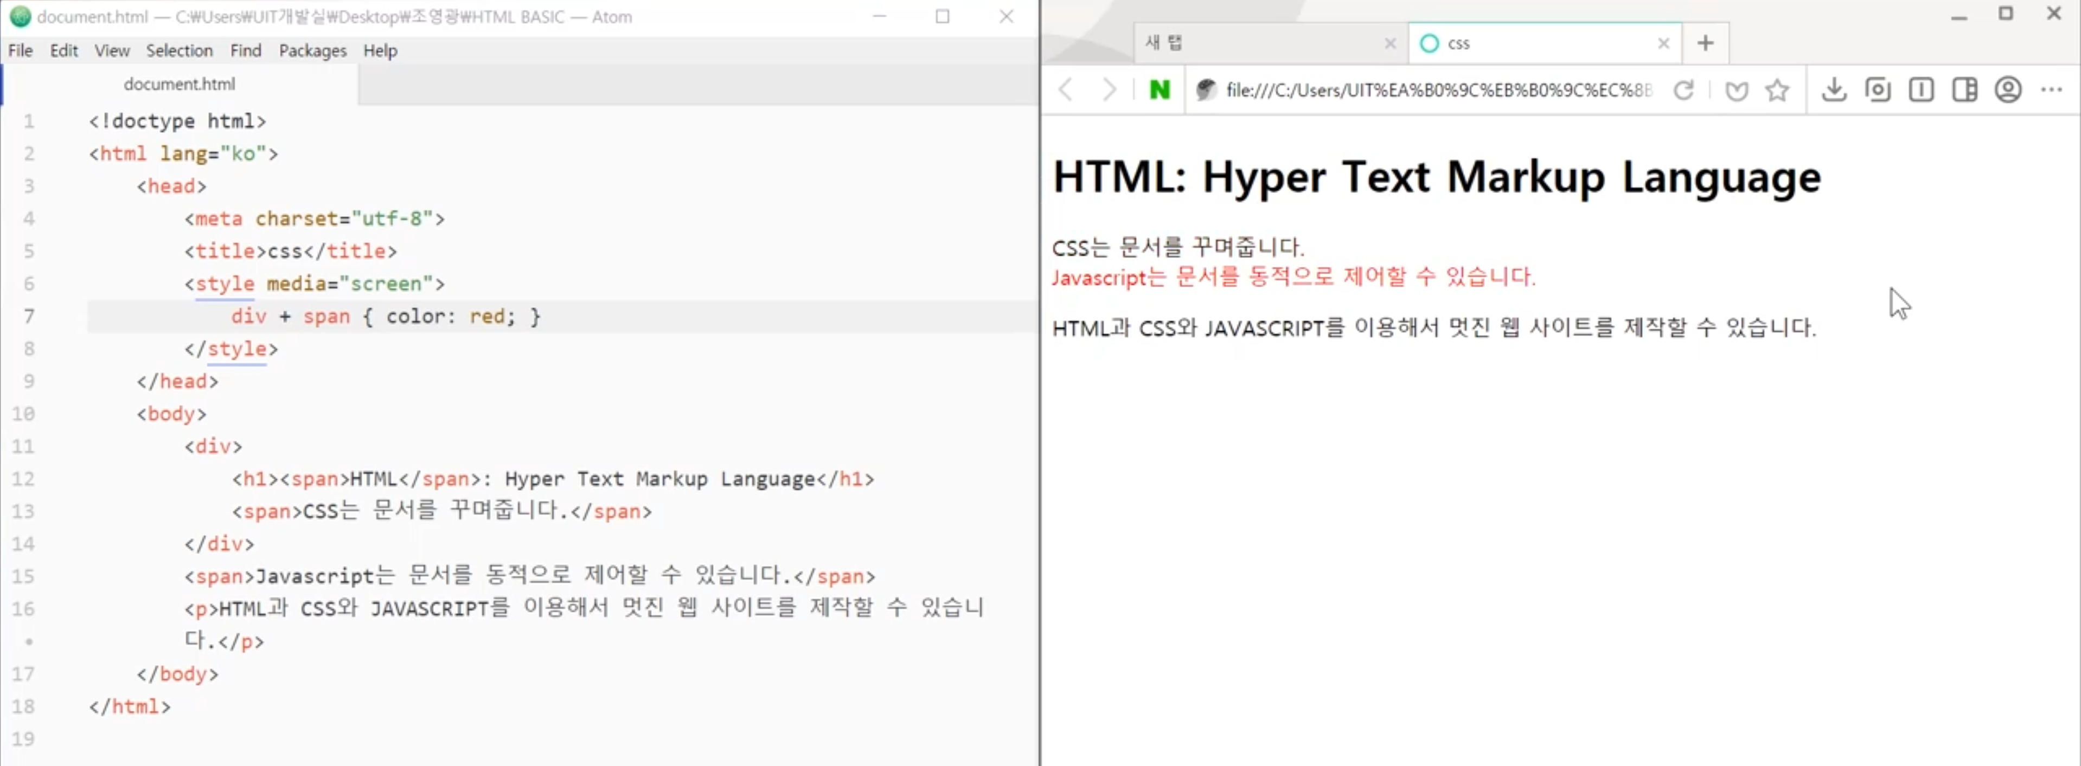Click line number 7 in the gutter

pos(29,317)
